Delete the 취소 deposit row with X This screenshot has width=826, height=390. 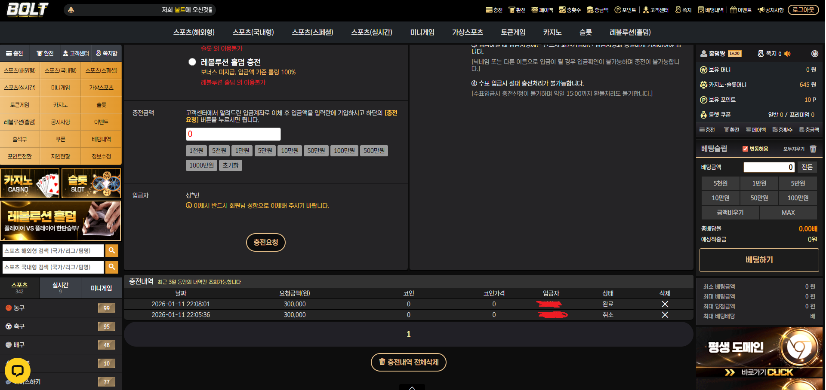(665, 315)
